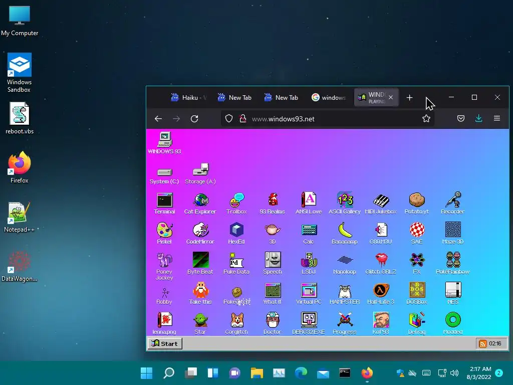Image resolution: width=513 pixels, height=385 pixels.
Task: Click the RSS feed icon in Windows 93 tray
Action: point(482,343)
